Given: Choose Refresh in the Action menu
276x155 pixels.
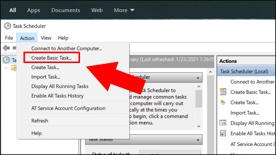Looking at the screenshot, I should coord(73,121).
